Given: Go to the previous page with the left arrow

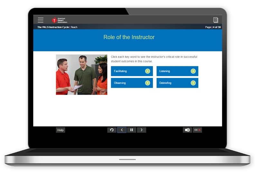Looking at the screenshot, I should click(122, 130).
